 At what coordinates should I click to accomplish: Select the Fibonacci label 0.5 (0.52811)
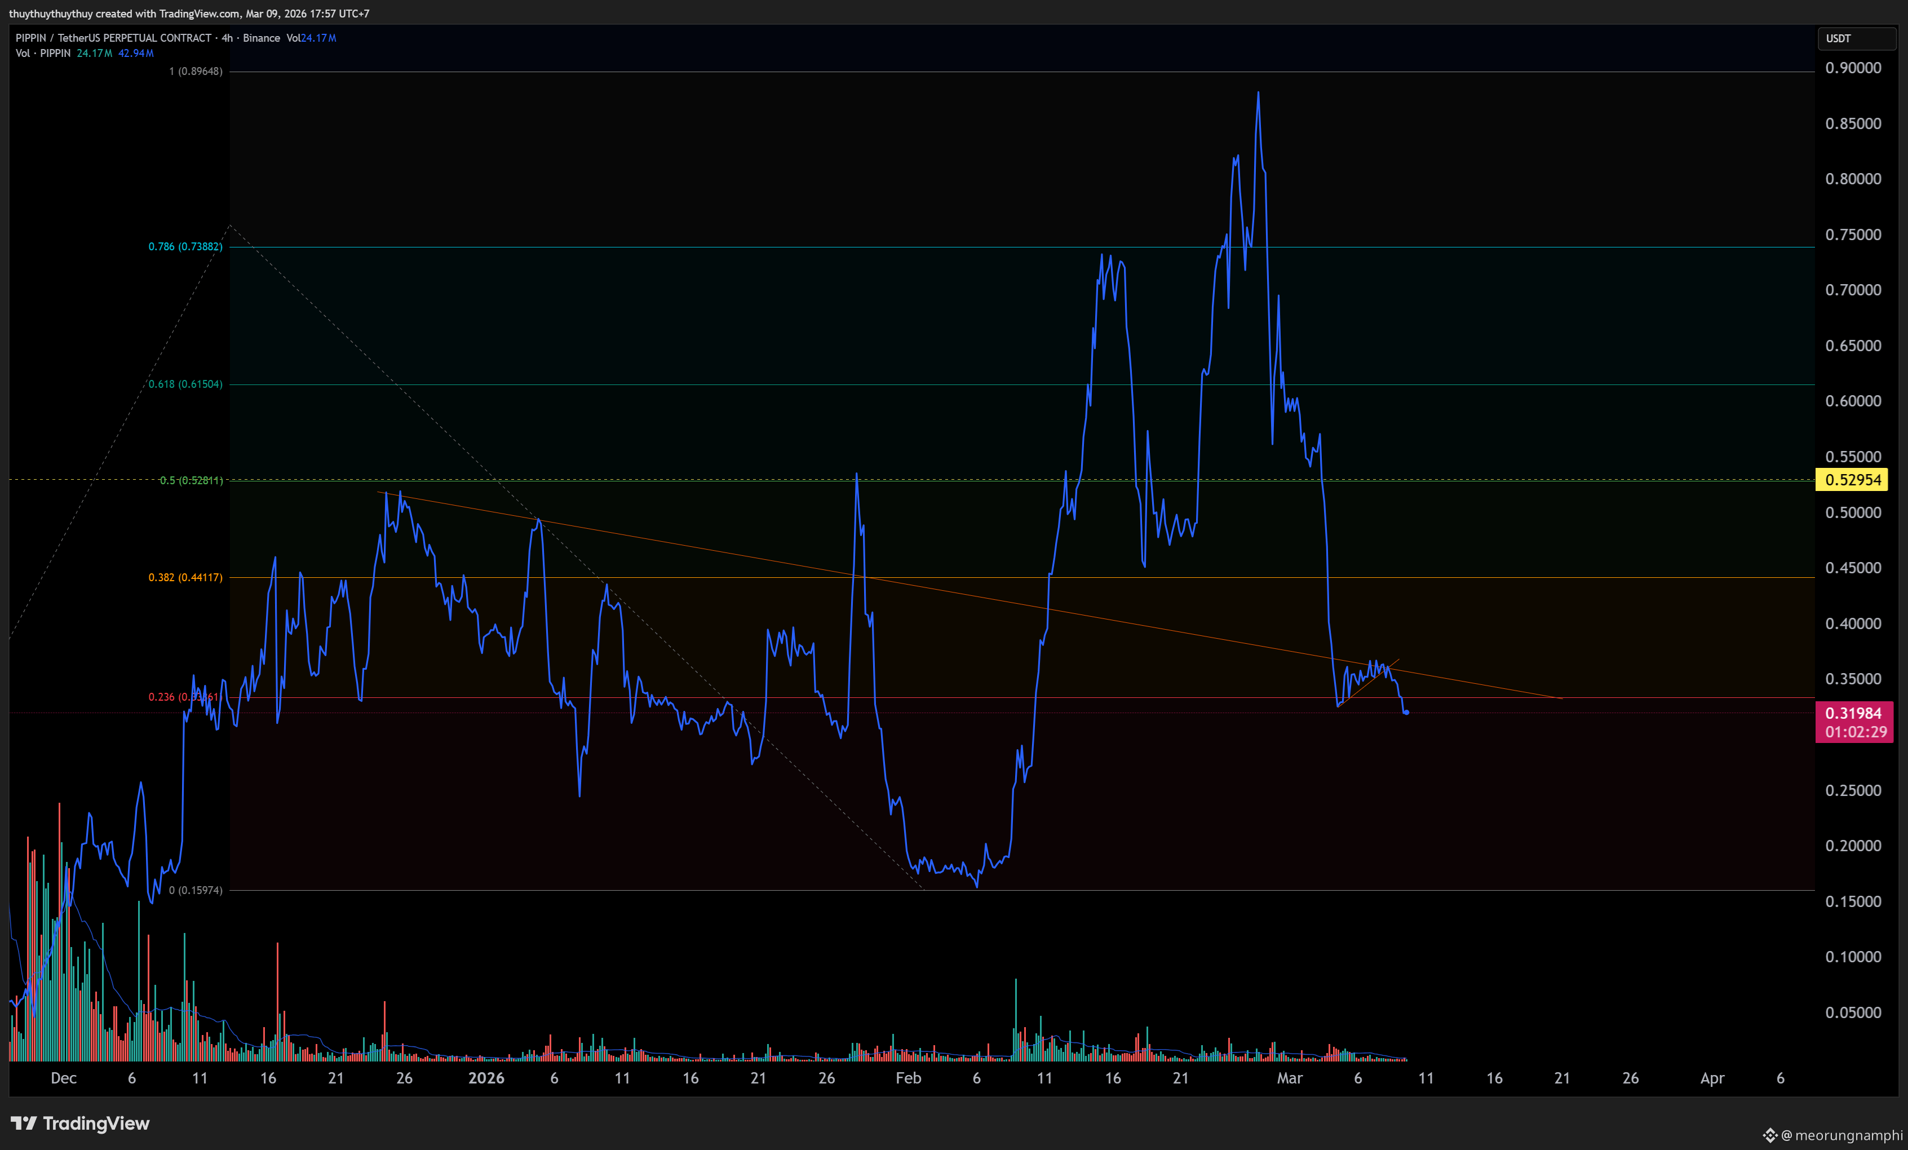[x=191, y=480]
